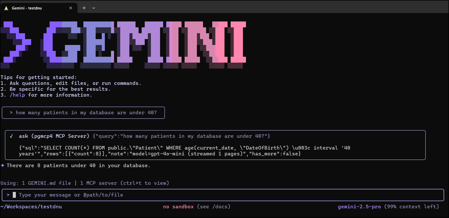Click the query JSON argument text
Screen dimensions: 449x218
[x=181, y=136]
